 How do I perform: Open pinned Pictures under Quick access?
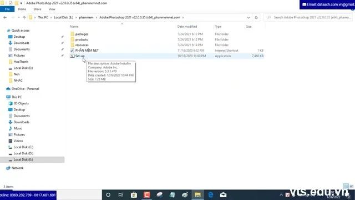[x=19, y=56]
